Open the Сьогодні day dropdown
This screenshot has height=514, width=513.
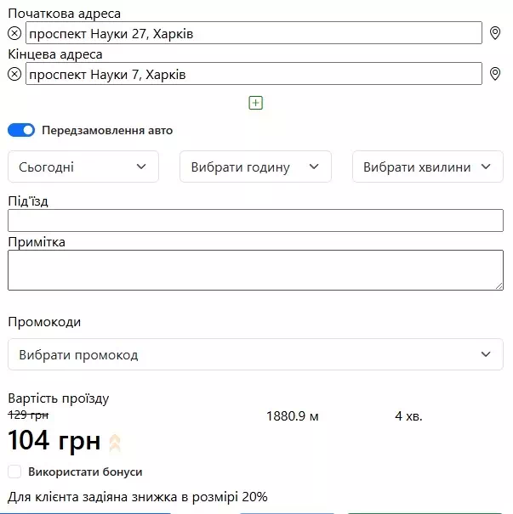click(x=83, y=167)
